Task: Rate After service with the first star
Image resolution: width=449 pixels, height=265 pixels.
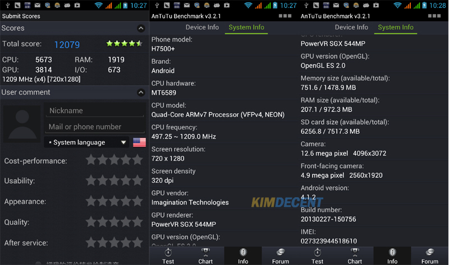Action: coord(91,243)
